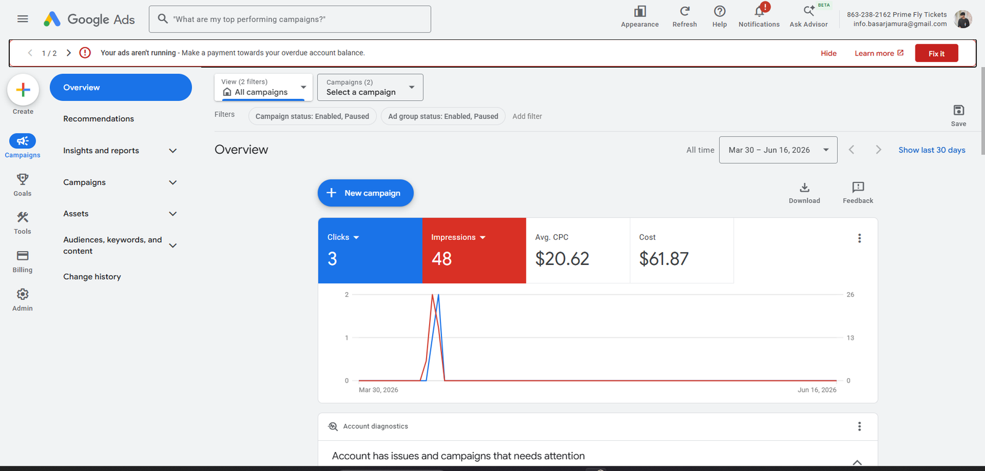Screen dimensions: 985x471
Task: Collapse the account issues panel
Action: point(857,462)
